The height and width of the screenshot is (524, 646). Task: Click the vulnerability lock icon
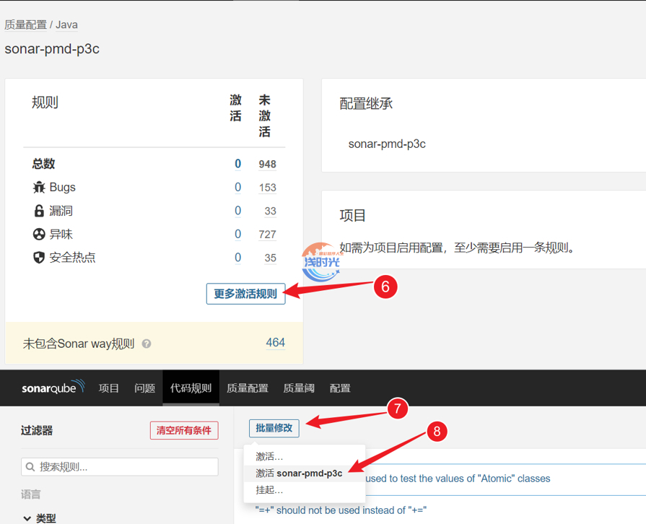pyautogui.click(x=39, y=211)
